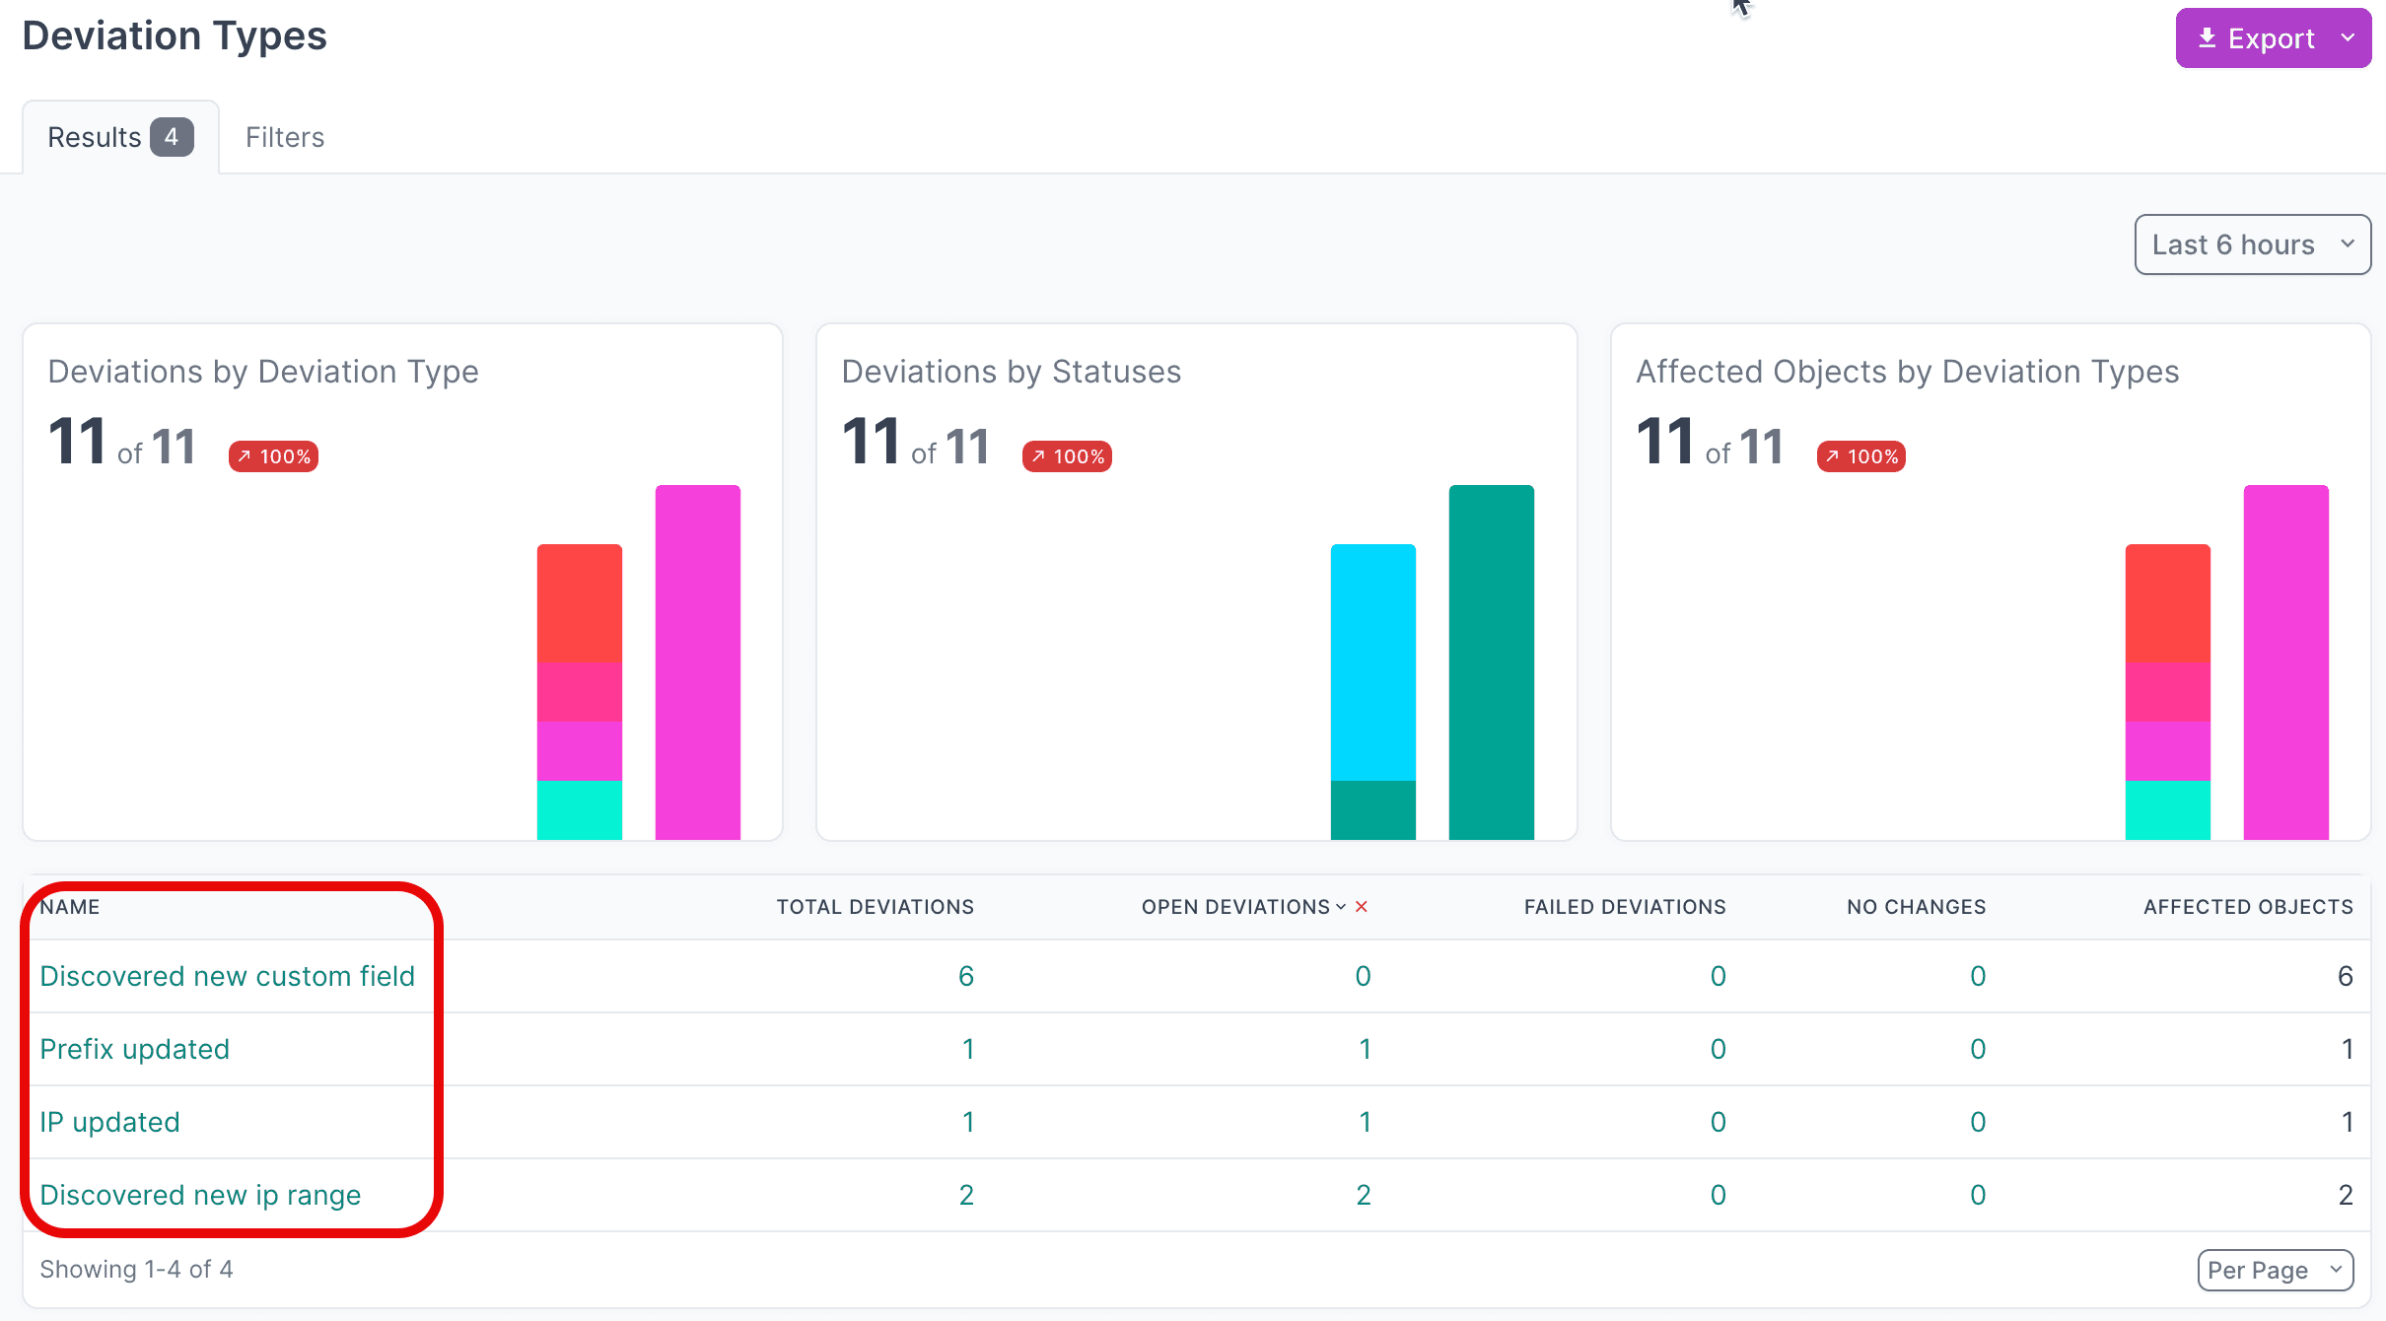Click the Deviations by Statuses card title
The image size is (2386, 1321).
click(x=1012, y=372)
